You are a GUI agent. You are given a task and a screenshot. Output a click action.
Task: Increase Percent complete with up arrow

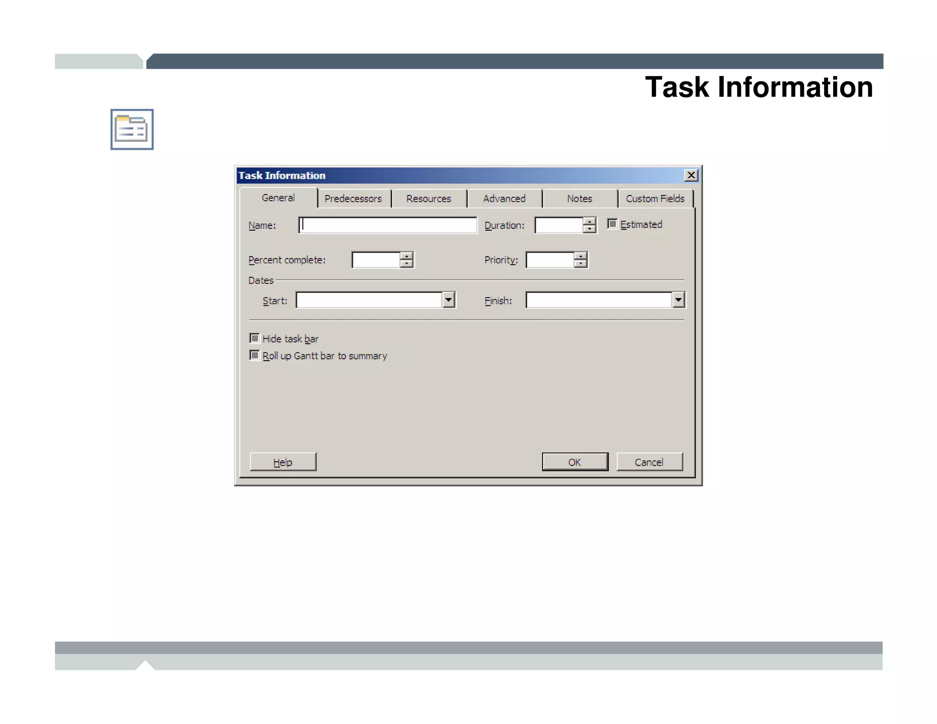[x=406, y=256]
